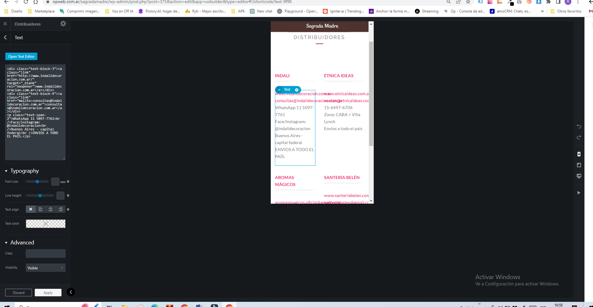Click the Discard button

pyautogui.click(x=19, y=292)
